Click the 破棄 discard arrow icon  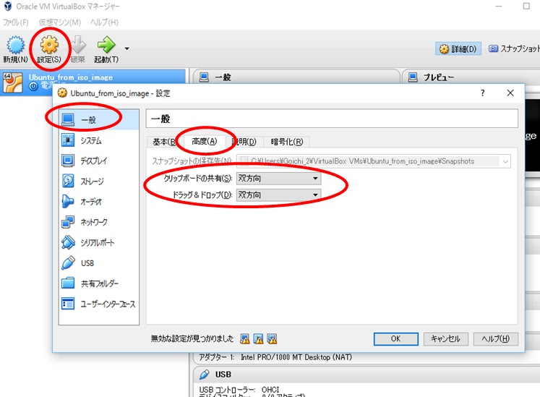(x=78, y=50)
